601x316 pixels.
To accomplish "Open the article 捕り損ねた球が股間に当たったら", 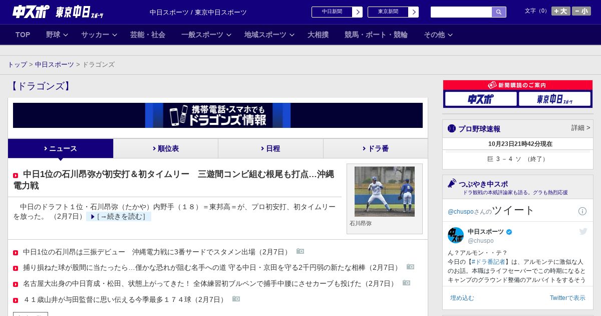I will (212, 268).
